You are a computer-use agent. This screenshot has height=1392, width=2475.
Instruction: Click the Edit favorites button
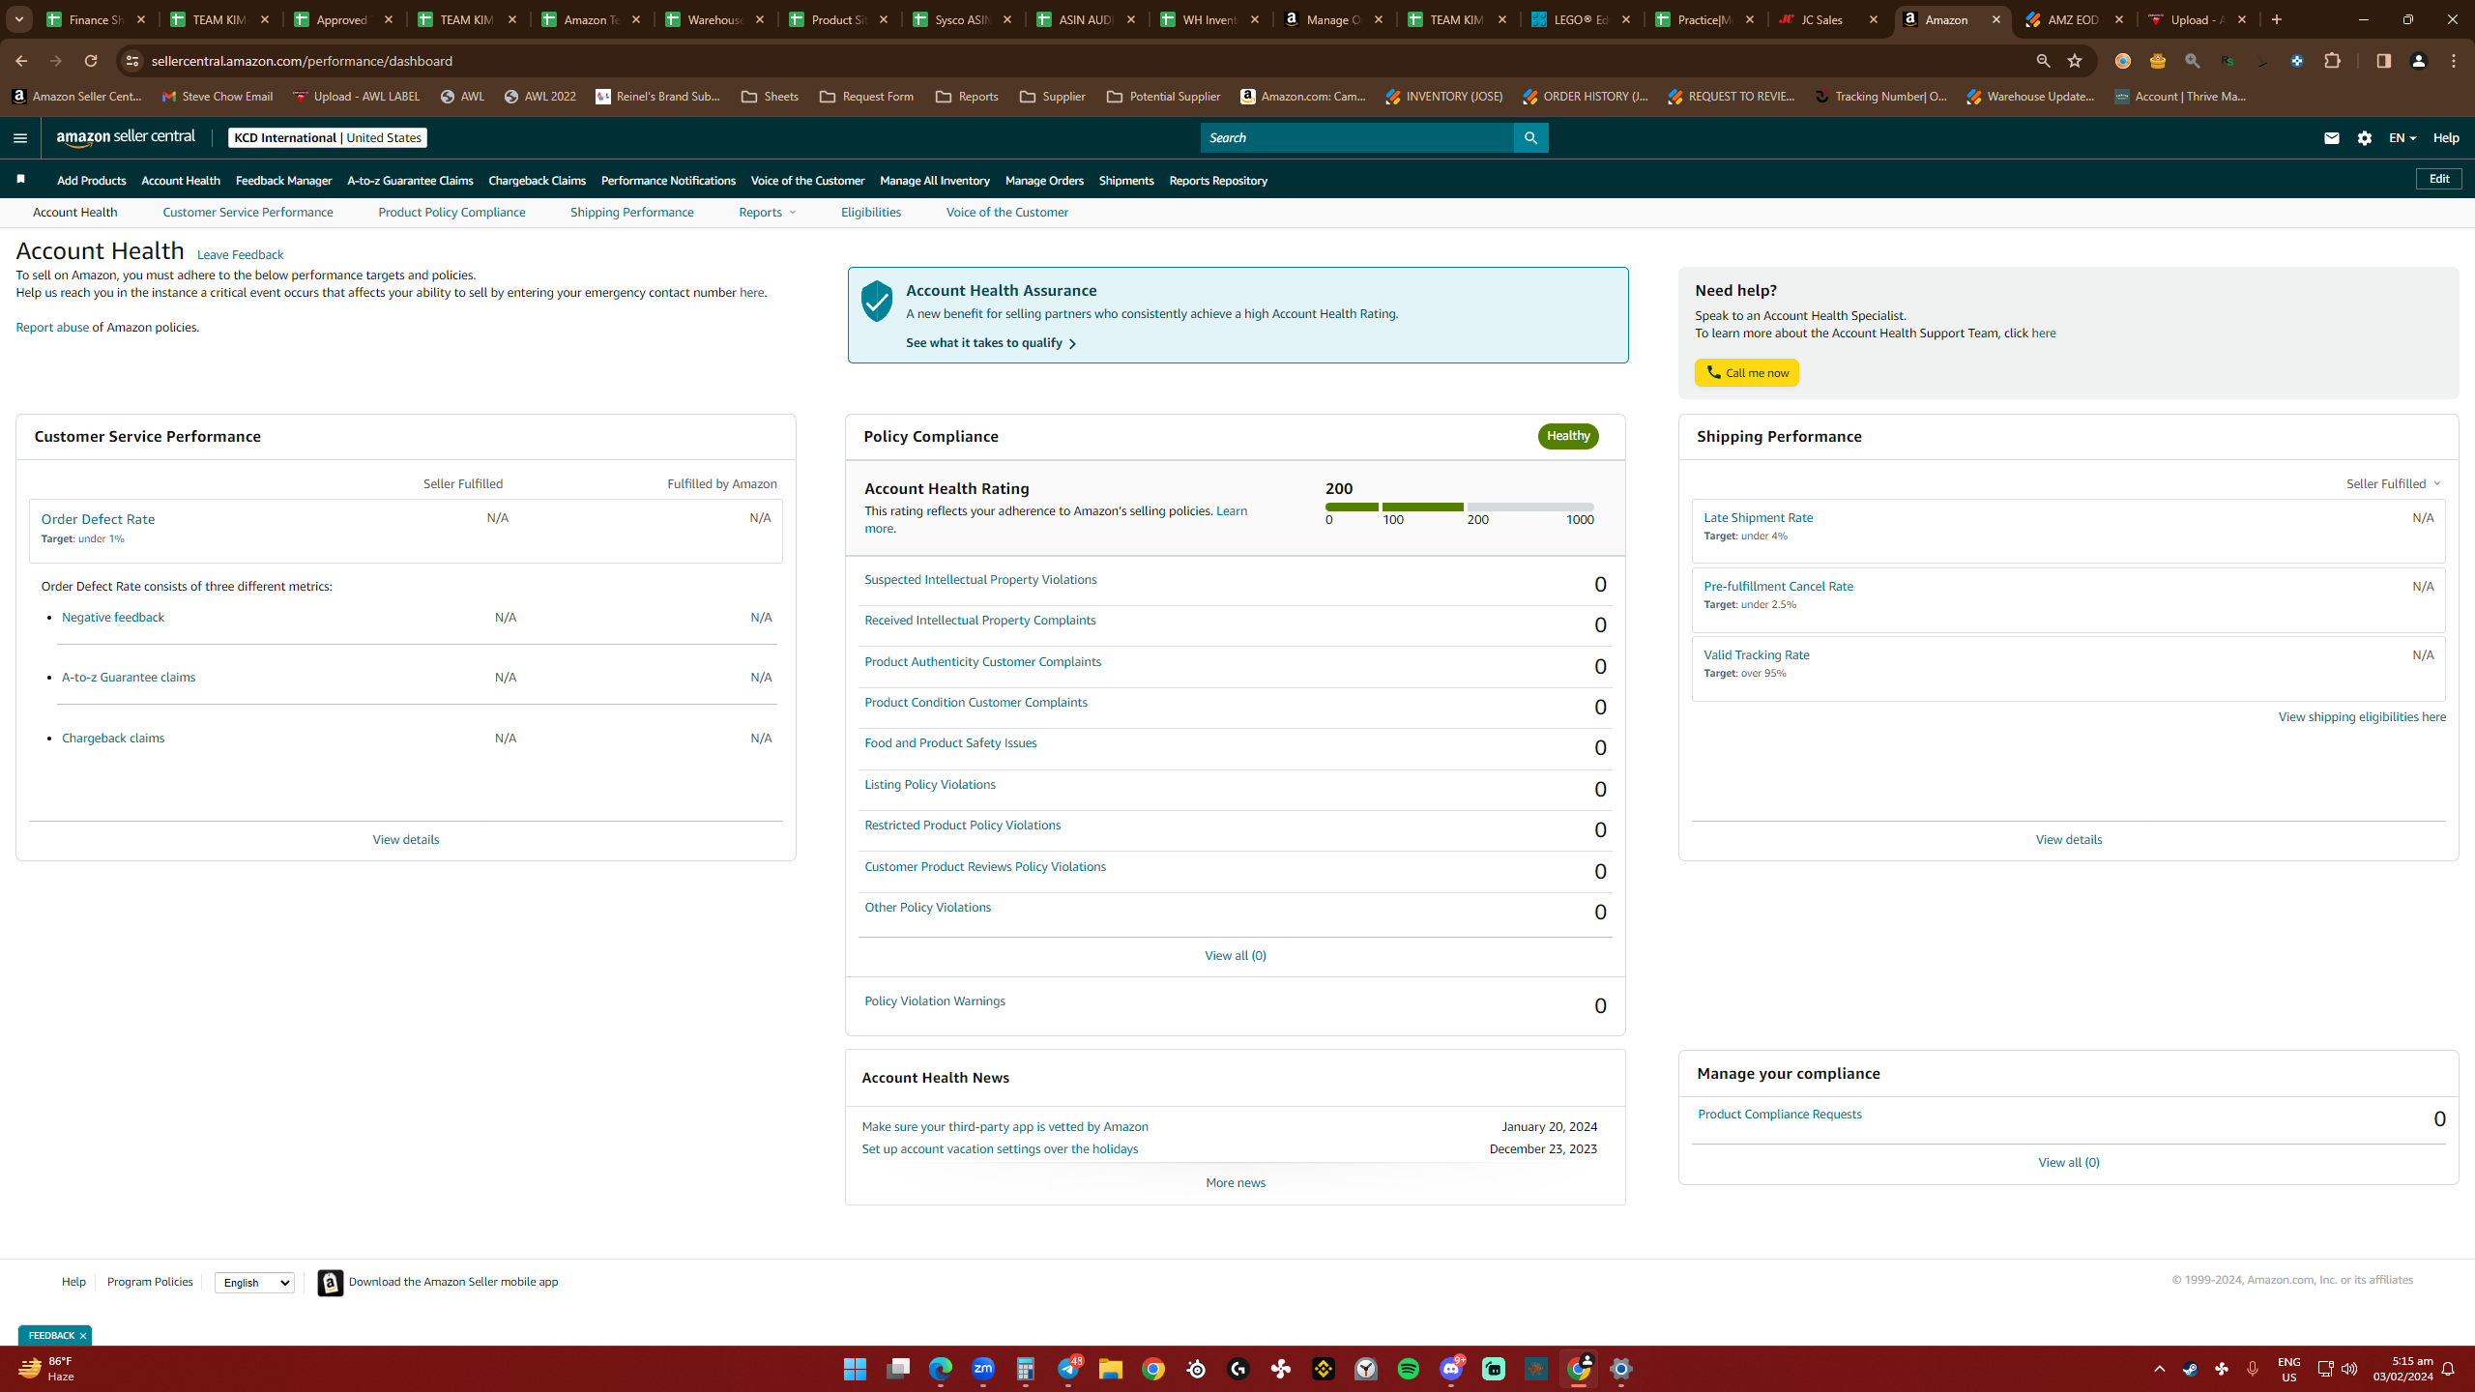2439,179
